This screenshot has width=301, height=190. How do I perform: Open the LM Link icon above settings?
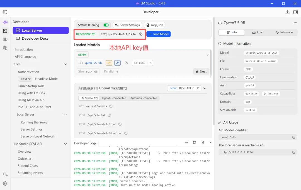(x=5, y=174)
